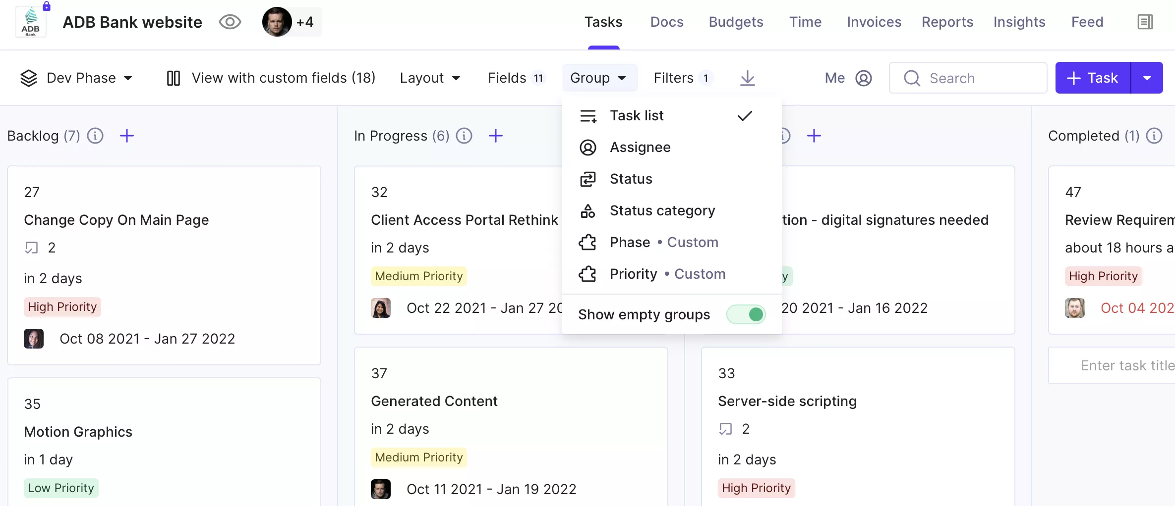Open the Generated Content task
Viewport: 1175px width, 506px height.
pyautogui.click(x=434, y=401)
